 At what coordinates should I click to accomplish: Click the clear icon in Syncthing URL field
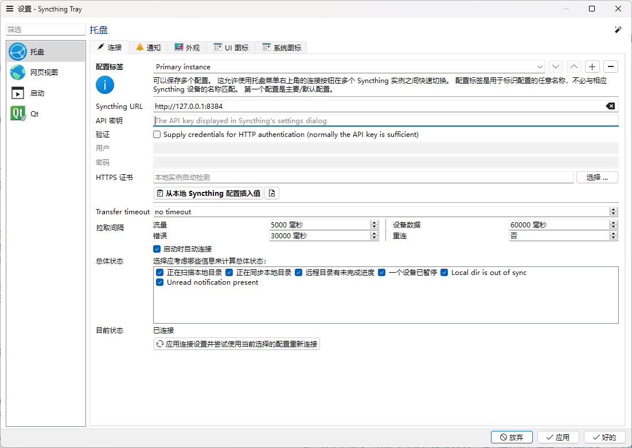click(x=611, y=106)
